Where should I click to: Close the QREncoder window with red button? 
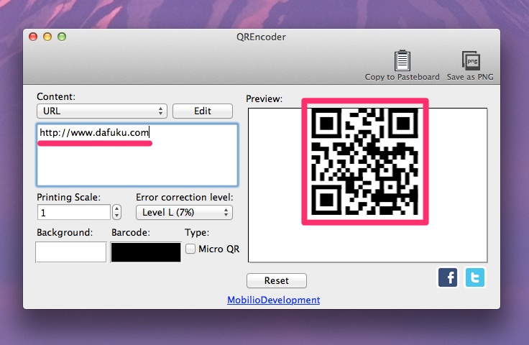click(x=33, y=37)
